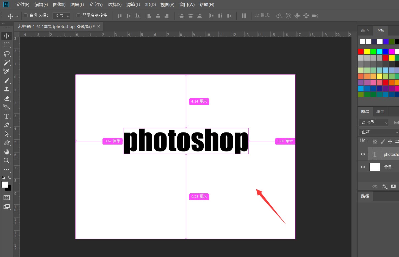Open the 窗口(W) menu

(x=187, y=5)
